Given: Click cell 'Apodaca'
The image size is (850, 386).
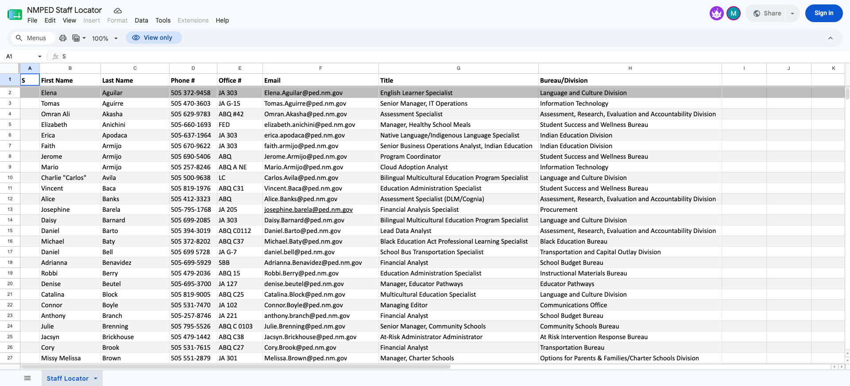Looking at the screenshot, I should click(135, 135).
